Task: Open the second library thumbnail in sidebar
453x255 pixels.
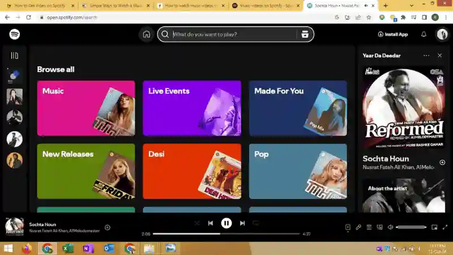Action: pyautogui.click(x=15, y=96)
